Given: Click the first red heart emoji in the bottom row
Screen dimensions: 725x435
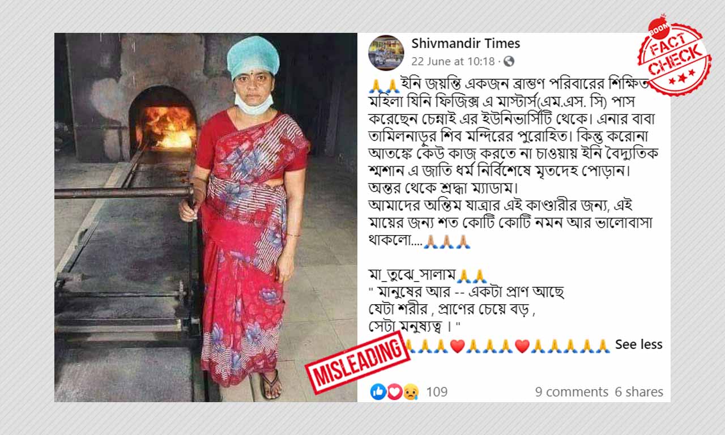Looking at the screenshot, I should (457, 346).
